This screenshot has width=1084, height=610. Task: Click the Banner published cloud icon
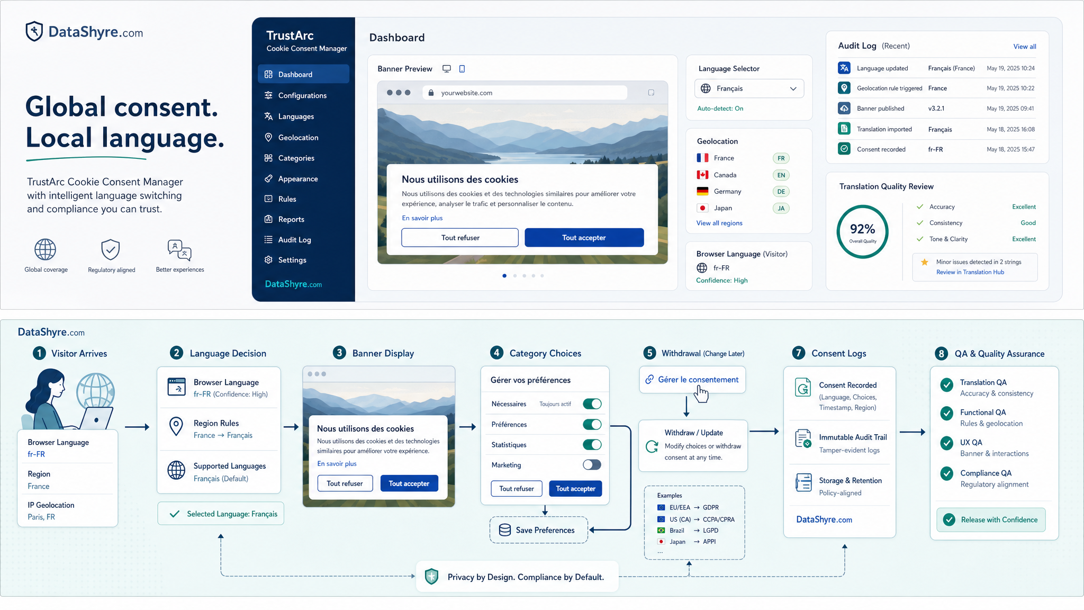coord(844,108)
